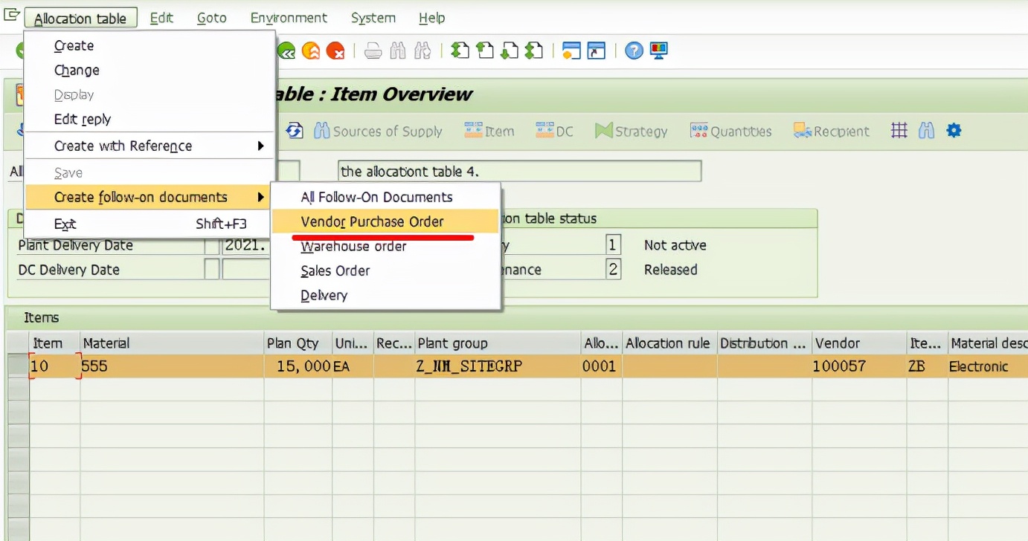Click the Strategy toolbar button
This screenshot has width=1028, height=541.
coord(632,131)
